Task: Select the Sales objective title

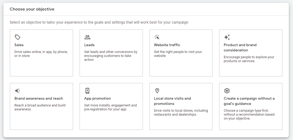Action: point(19,45)
